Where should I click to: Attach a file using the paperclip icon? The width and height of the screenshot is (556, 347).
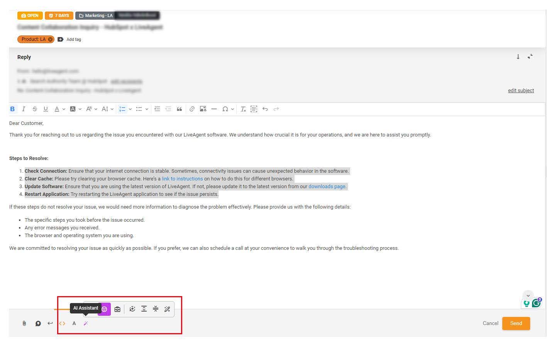[x=24, y=323]
